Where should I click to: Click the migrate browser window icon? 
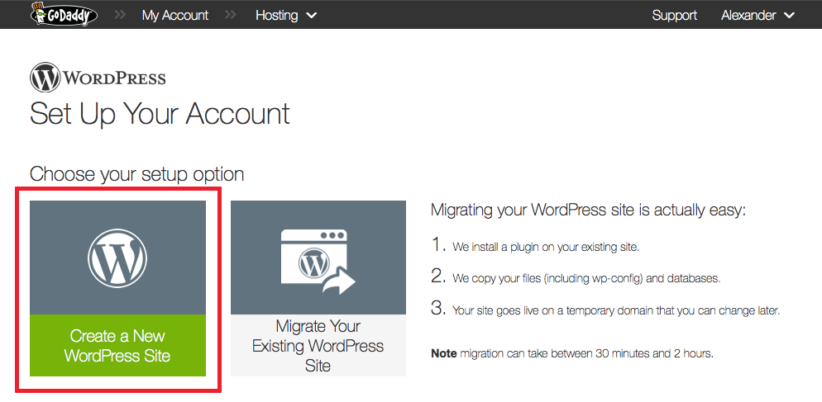(x=313, y=257)
